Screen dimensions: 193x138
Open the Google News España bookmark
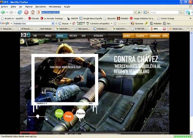click(x=91, y=18)
